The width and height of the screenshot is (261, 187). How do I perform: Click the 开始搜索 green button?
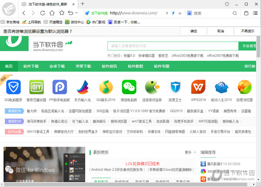coord(248,46)
